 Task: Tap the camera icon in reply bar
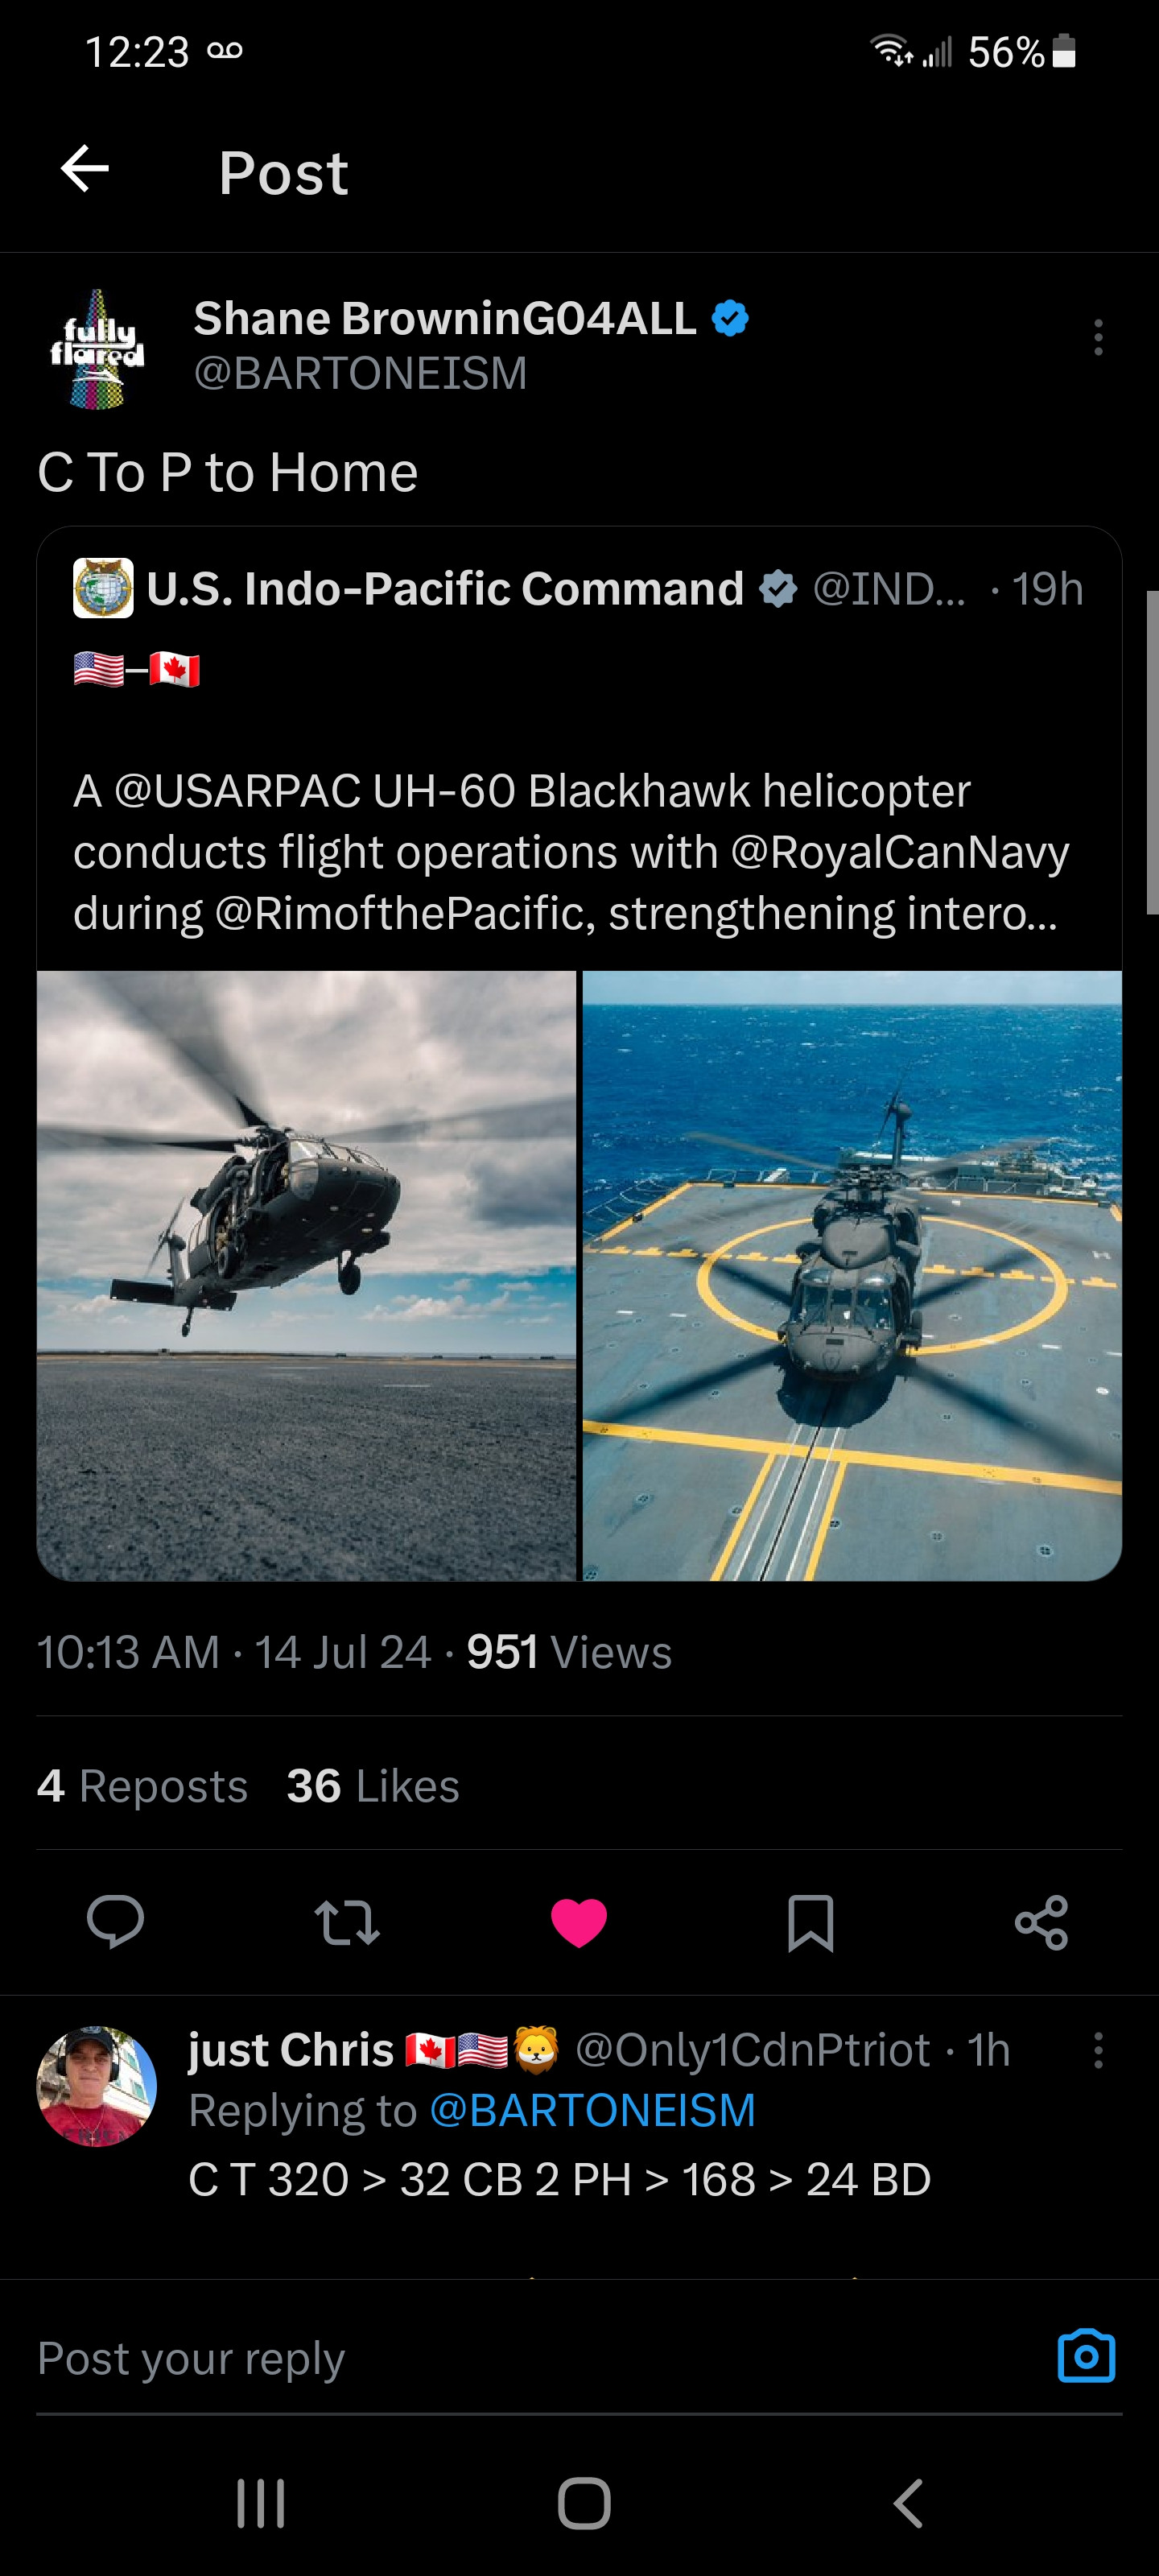(x=1086, y=2357)
